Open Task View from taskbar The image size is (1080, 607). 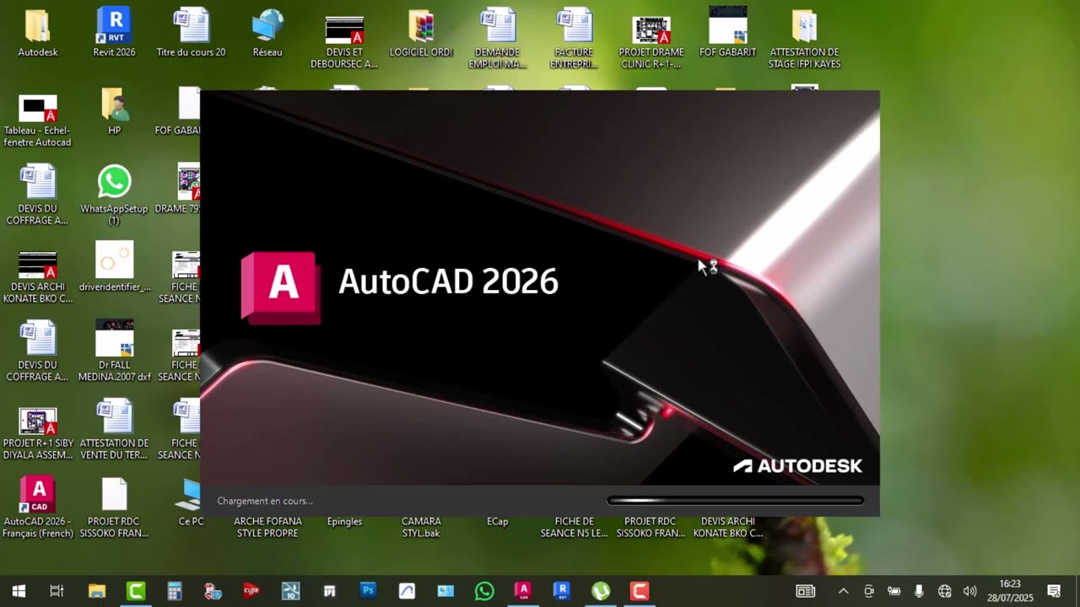pyautogui.click(x=57, y=591)
